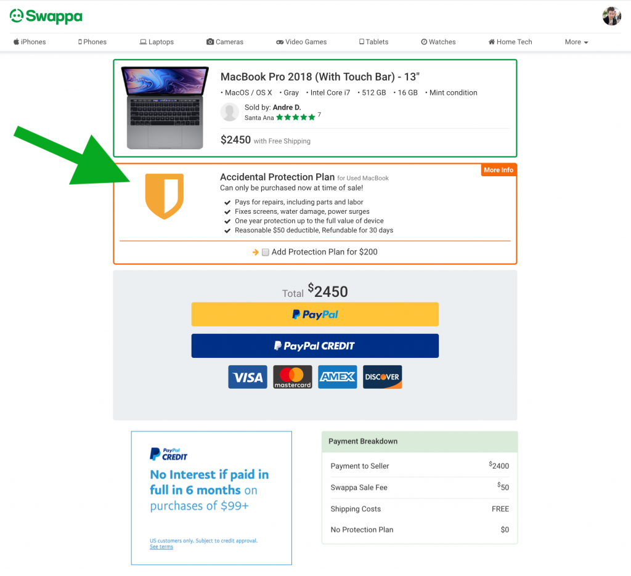Go to the Laptops category
631x576 pixels.
157,42
